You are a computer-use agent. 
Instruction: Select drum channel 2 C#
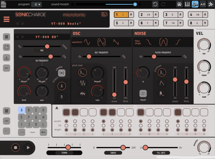(146, 15)
